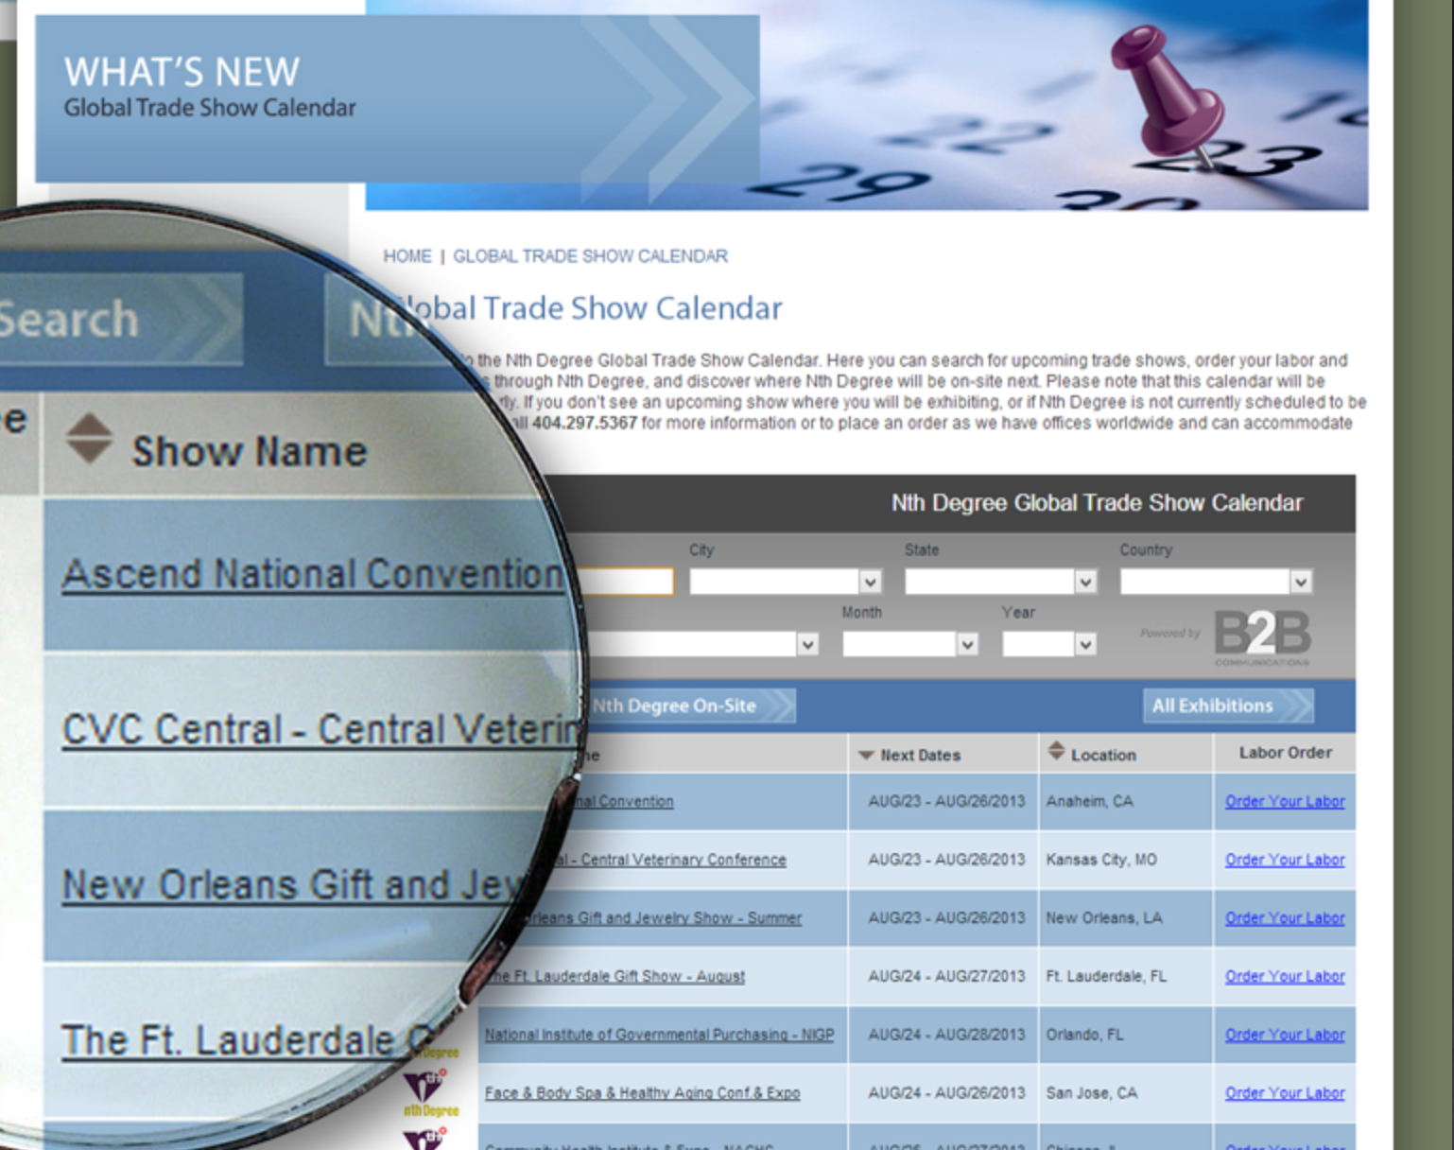
Task: Expand the State dropdown
Action: point(1085,582)
